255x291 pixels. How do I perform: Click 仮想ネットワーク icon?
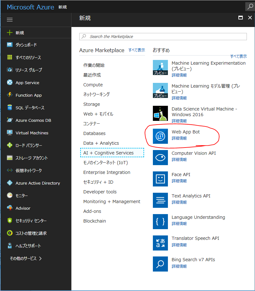click(10, 170)
